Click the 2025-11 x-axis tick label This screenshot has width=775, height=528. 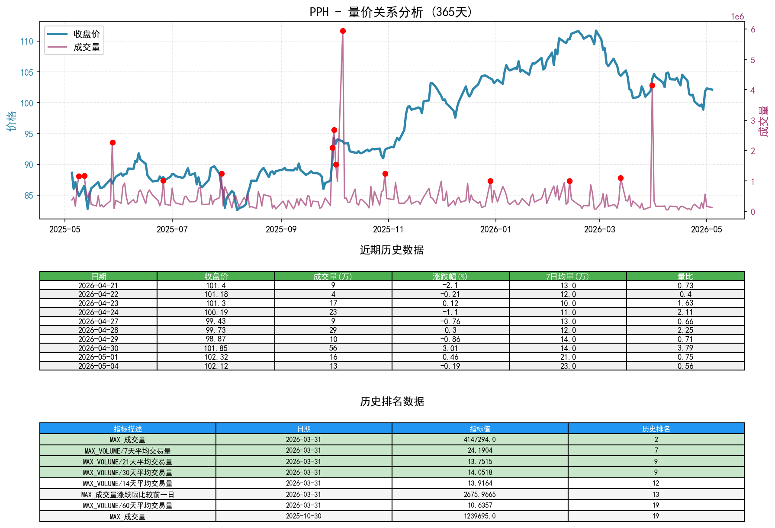click(x=389, y=229)
